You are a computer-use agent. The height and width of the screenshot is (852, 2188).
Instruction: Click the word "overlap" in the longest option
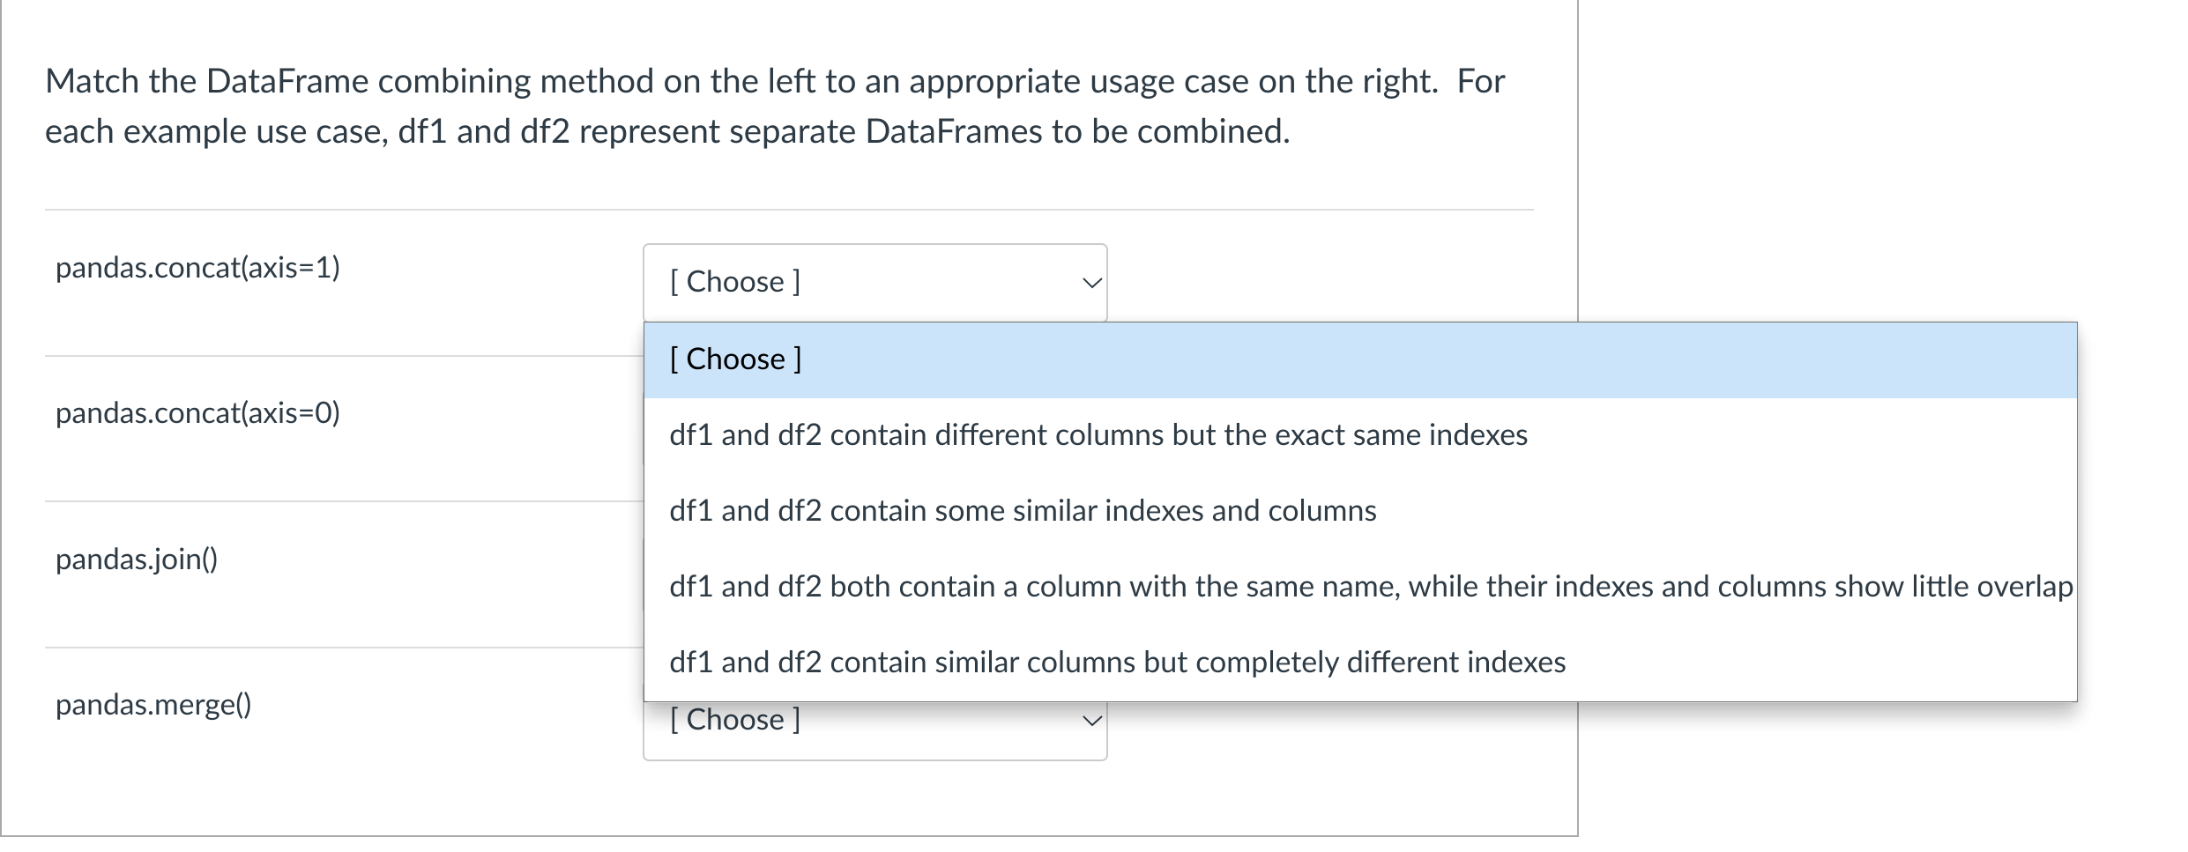point(2025,587)
